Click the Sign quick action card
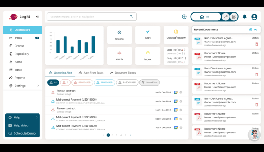Image resolution: width=264 pixels, height=152 pixels. [148, 35]
